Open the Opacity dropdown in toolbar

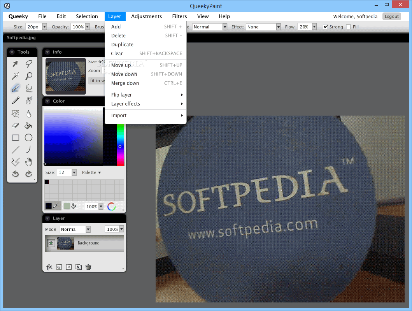(x=88, y=27)
